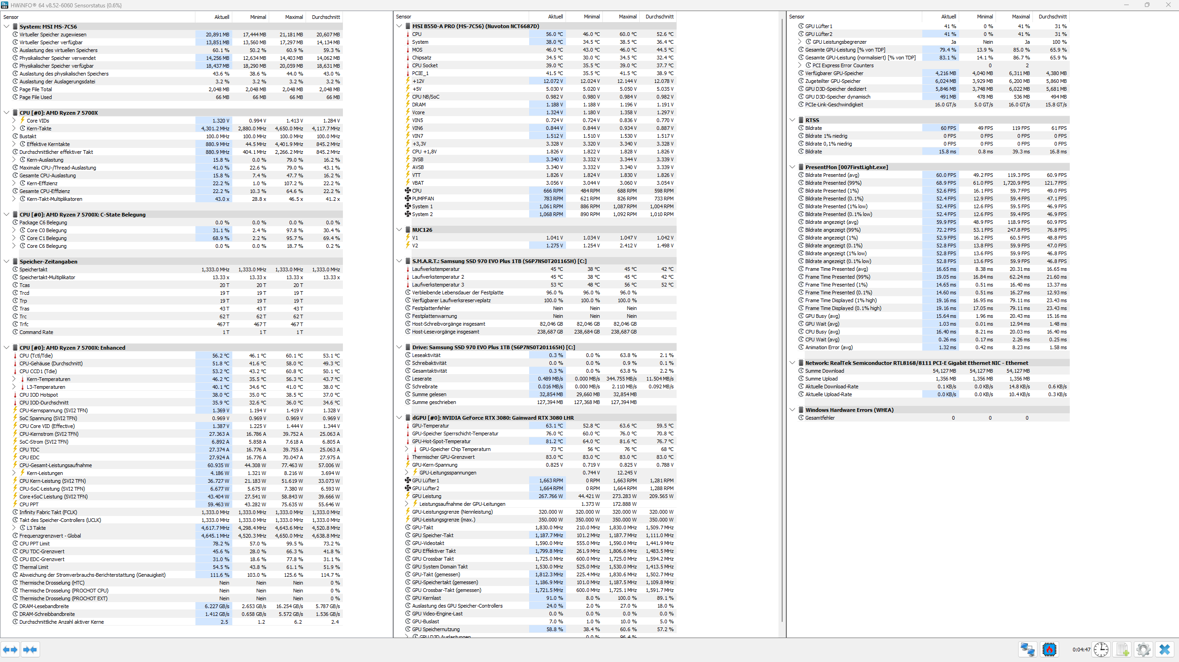
Task: Click the fan icon beside GPU Lüfter1 1,663 RPM
Action: 407,480
